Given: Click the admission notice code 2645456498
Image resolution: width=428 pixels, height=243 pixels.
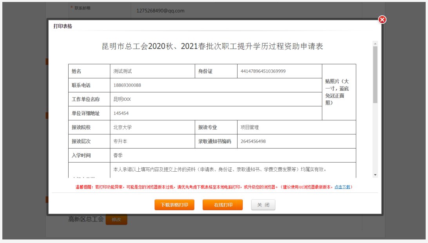Looking at the screenshot, I should tap(253, 141).
